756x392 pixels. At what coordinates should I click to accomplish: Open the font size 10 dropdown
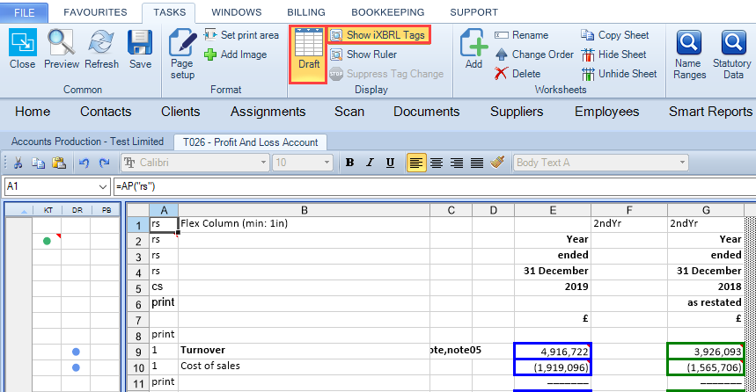click(x=327, y=163)
